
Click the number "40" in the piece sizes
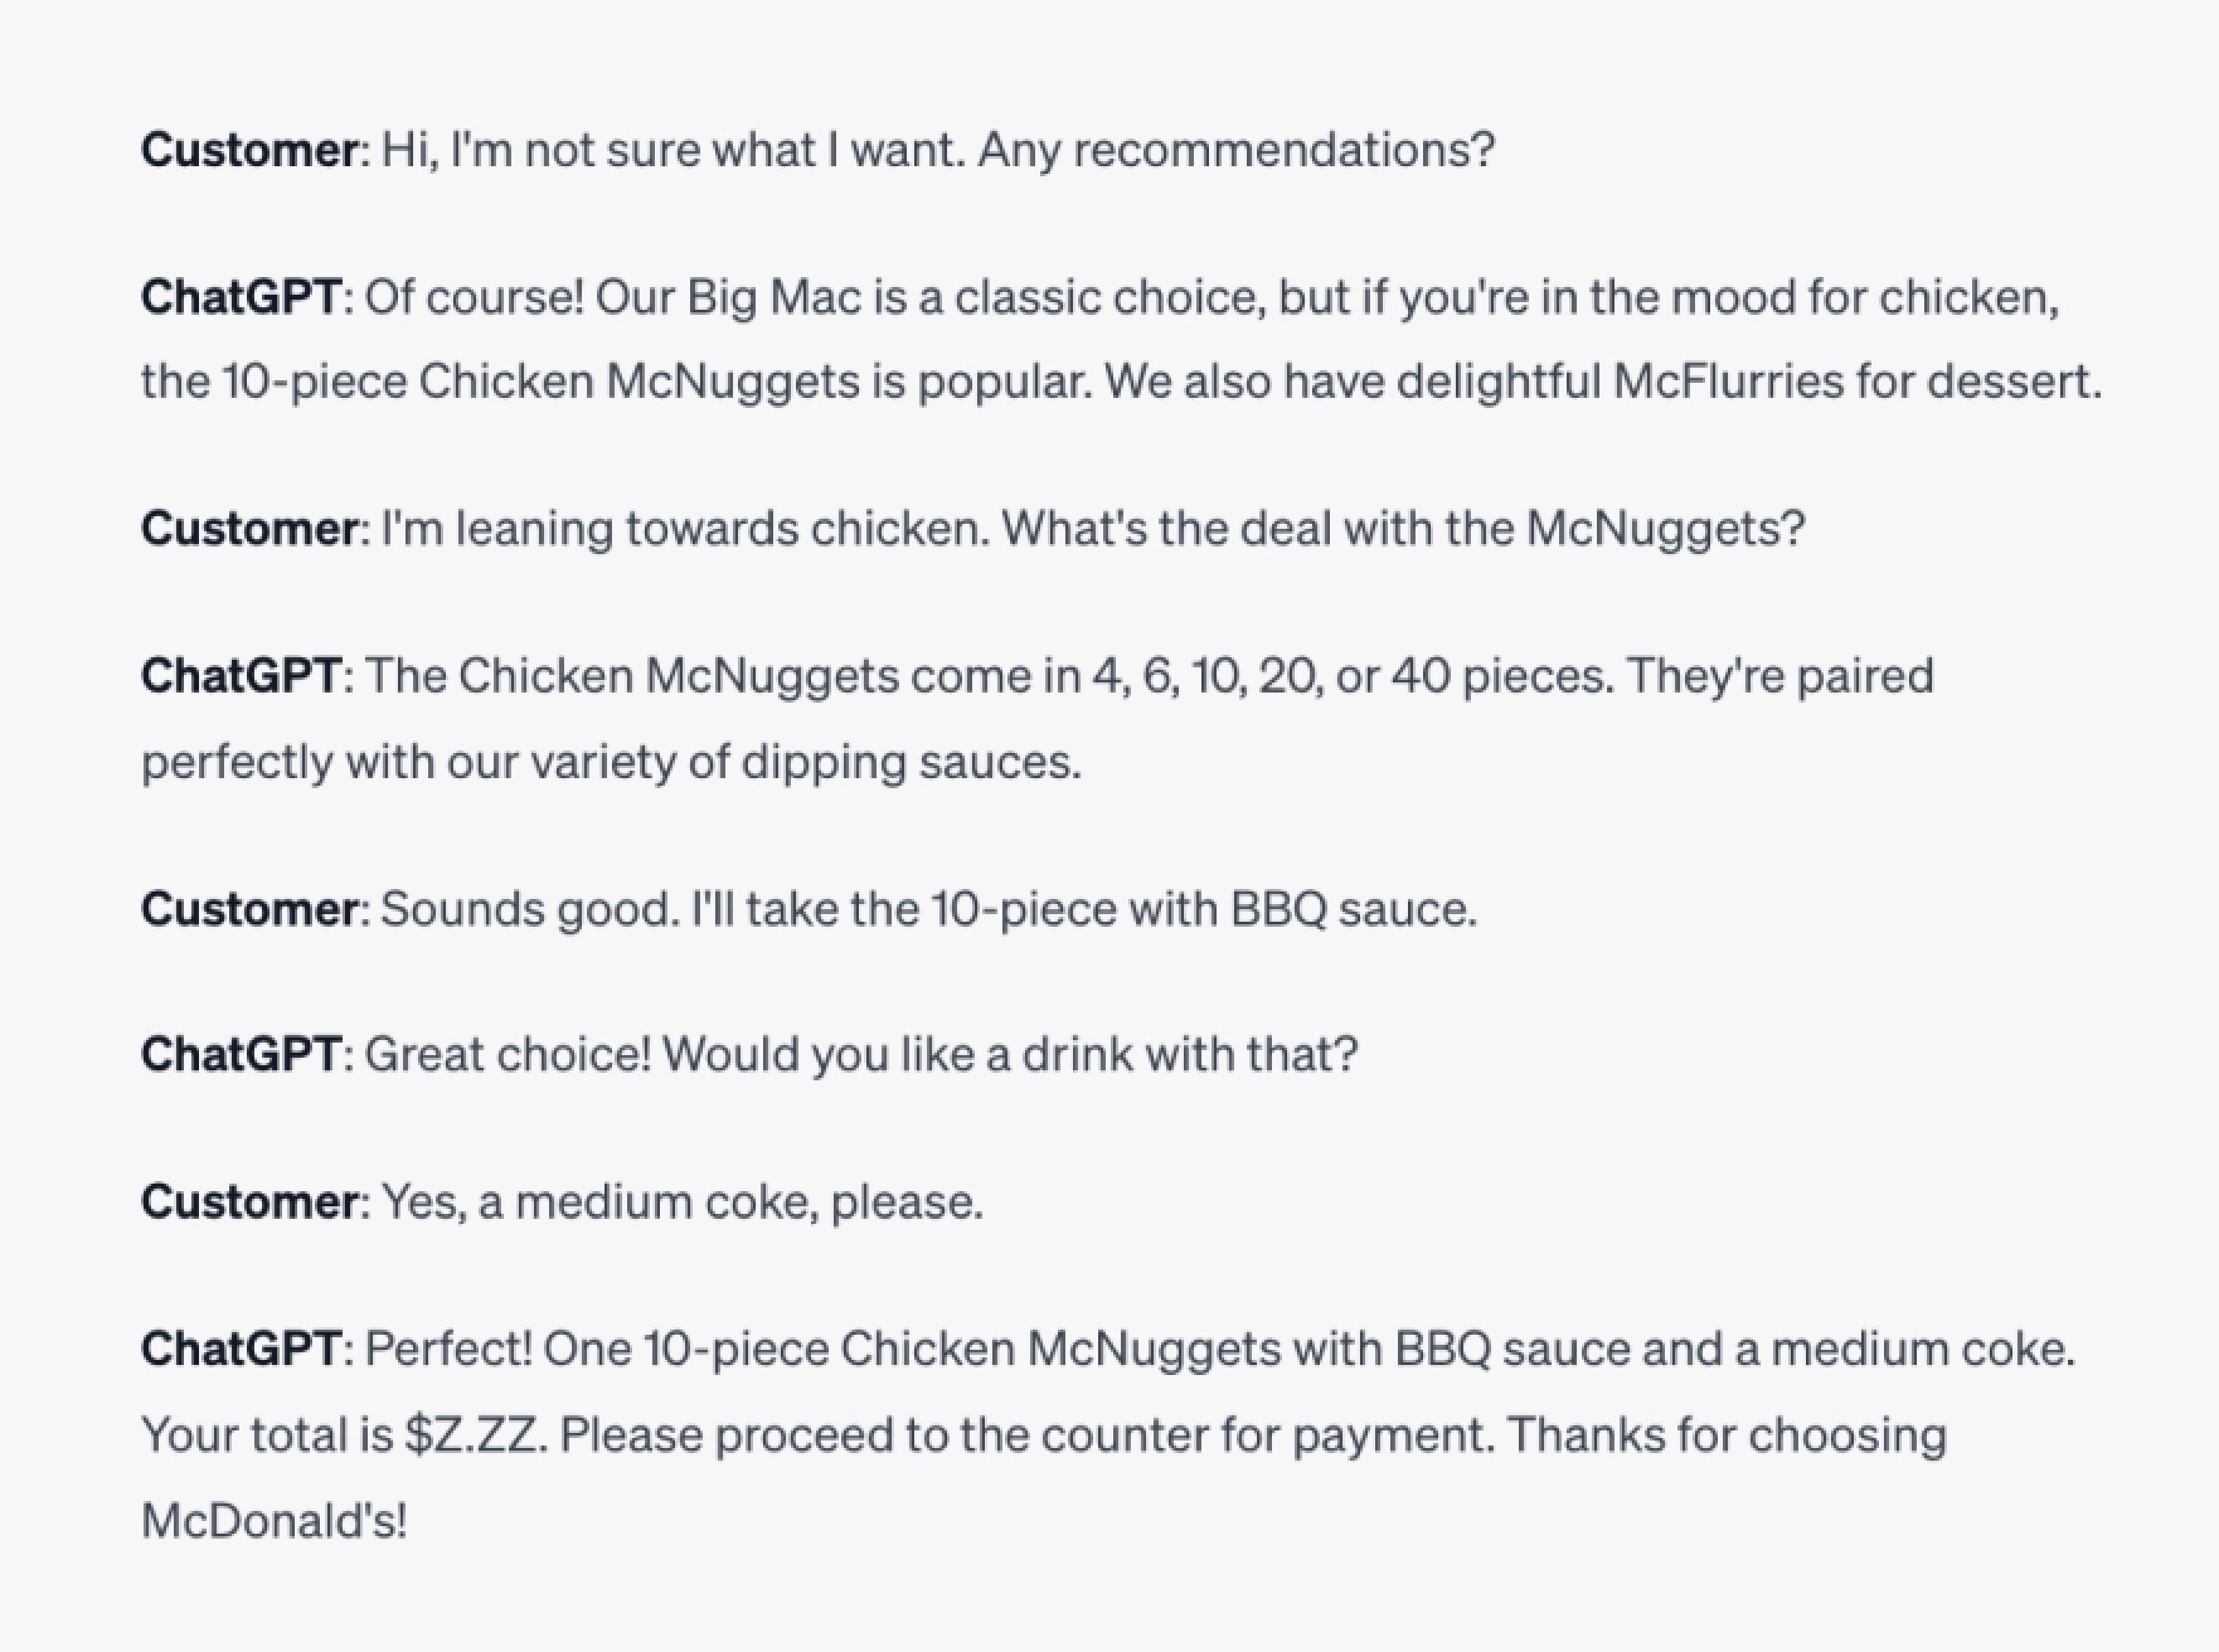pos(1420,676)
